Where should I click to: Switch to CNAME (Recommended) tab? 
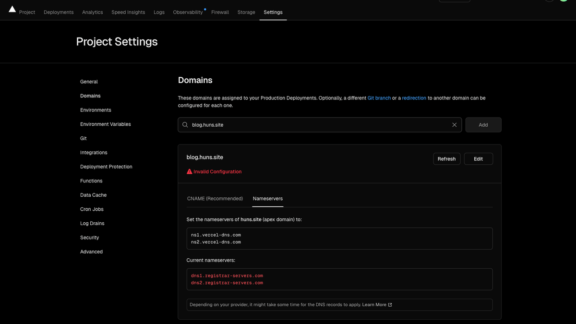215,199
